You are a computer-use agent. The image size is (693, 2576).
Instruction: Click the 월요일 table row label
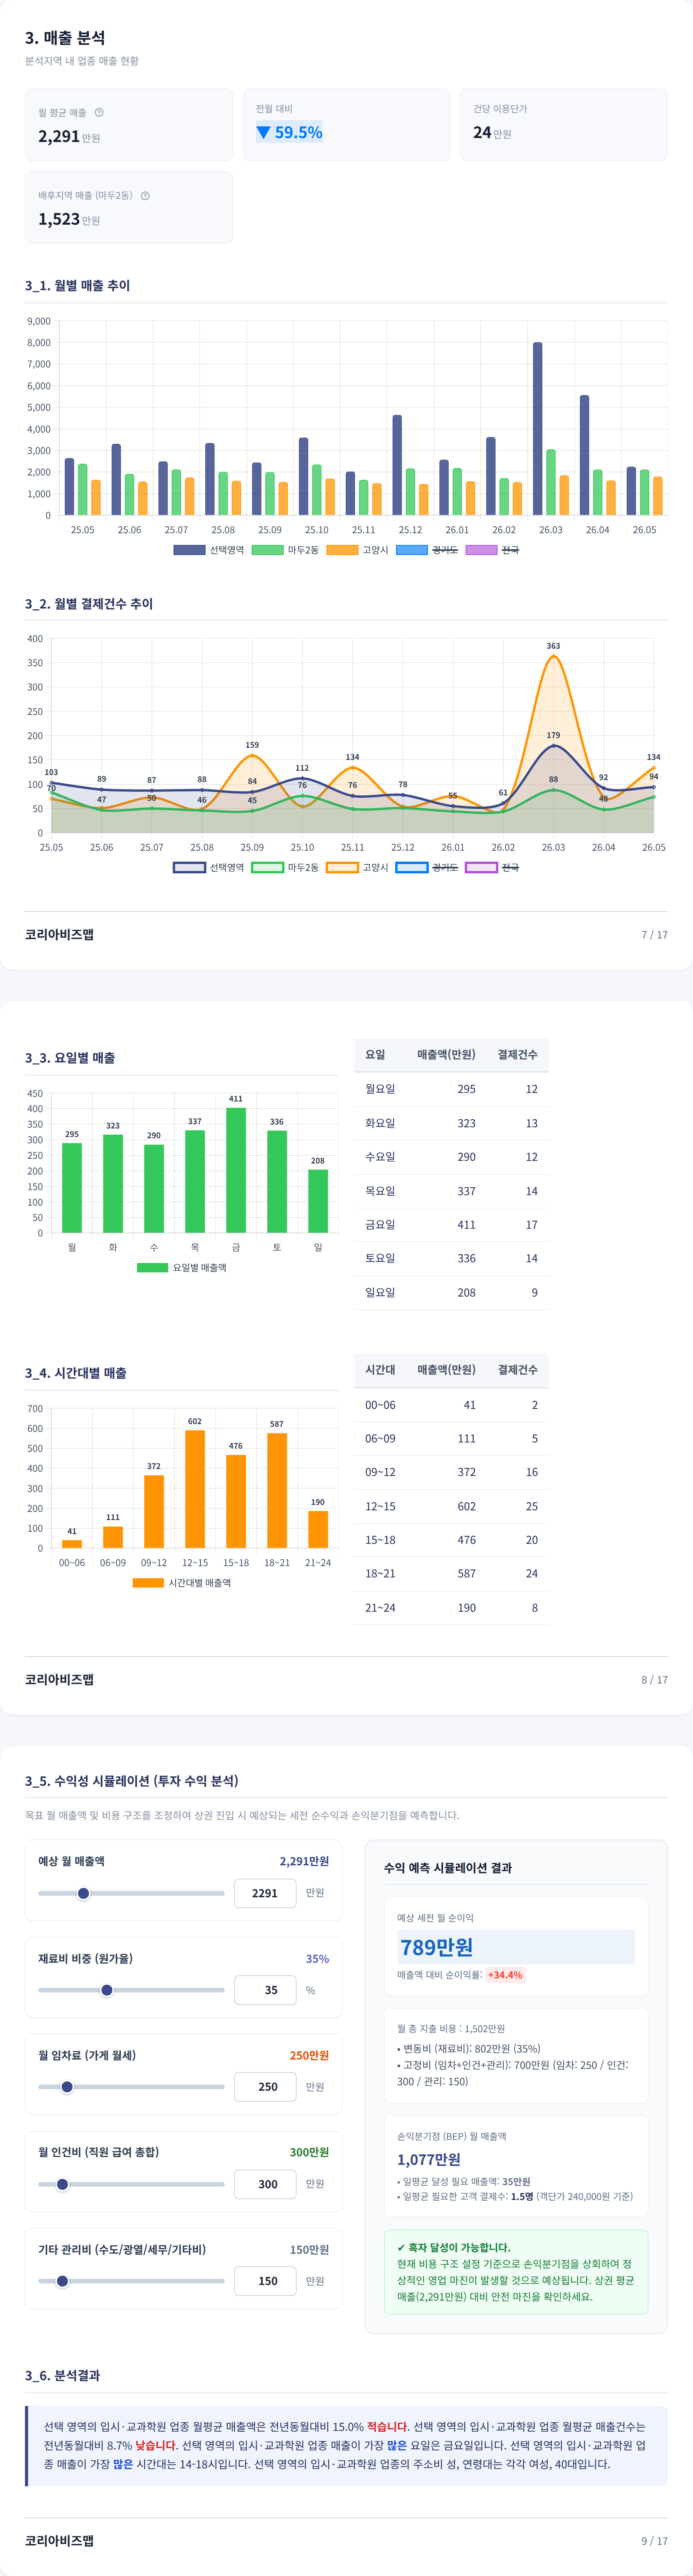(x=380, y=1089)
